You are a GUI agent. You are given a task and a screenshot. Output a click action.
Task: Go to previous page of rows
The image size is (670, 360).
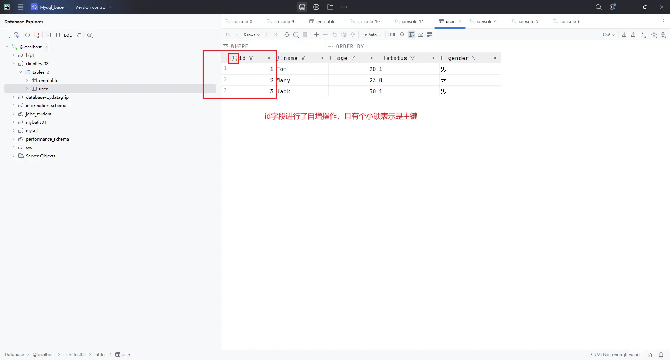237,35
